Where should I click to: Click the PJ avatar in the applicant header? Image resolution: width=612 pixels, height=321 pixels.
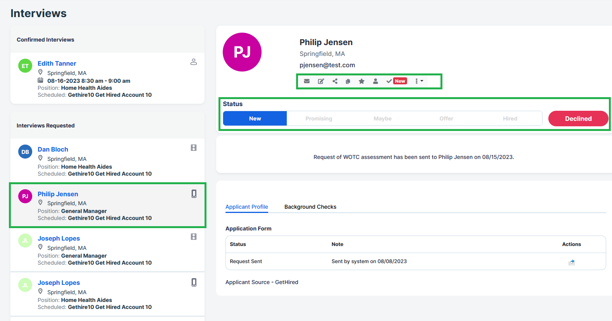pyautogui.click(x=242, y=52)
